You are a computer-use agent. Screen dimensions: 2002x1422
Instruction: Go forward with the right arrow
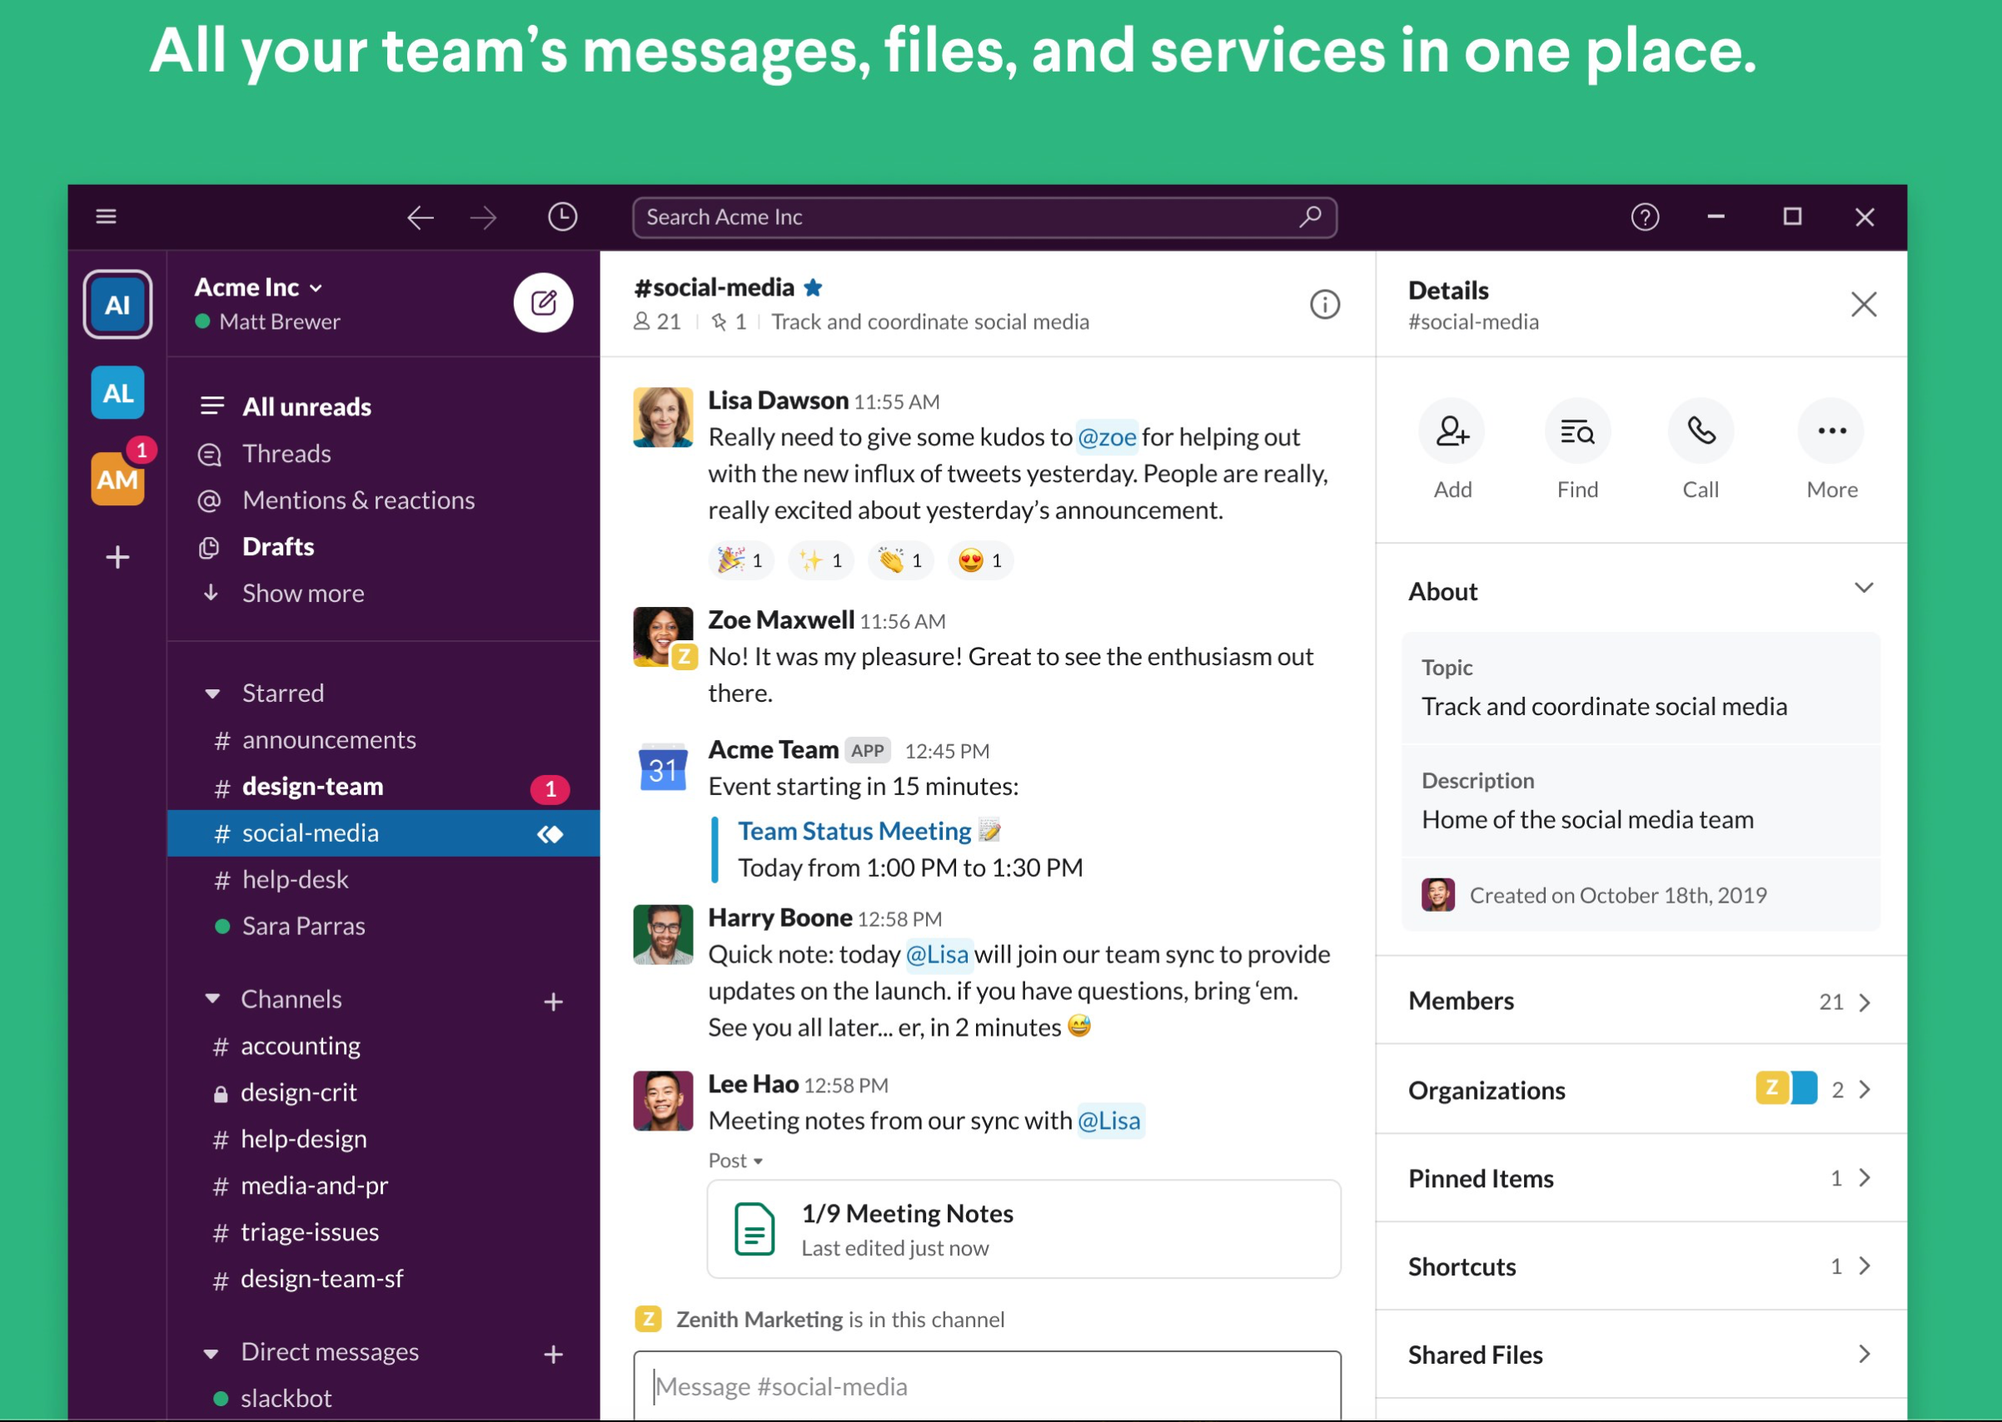[x=482, y=217]
